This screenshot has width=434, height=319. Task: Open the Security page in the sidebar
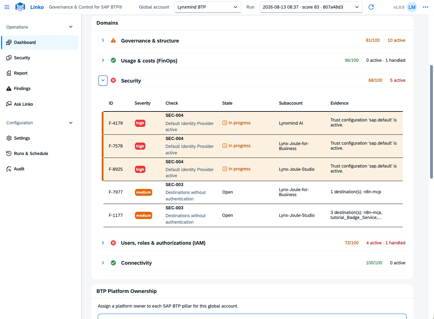pyautogui.click(x=40, y=58)
